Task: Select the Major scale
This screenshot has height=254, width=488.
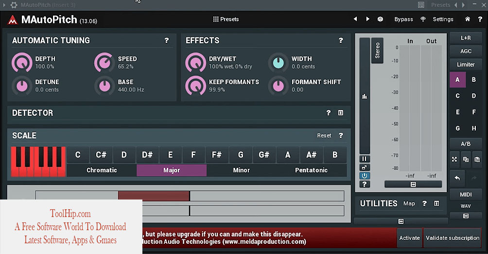Action: 172,170
